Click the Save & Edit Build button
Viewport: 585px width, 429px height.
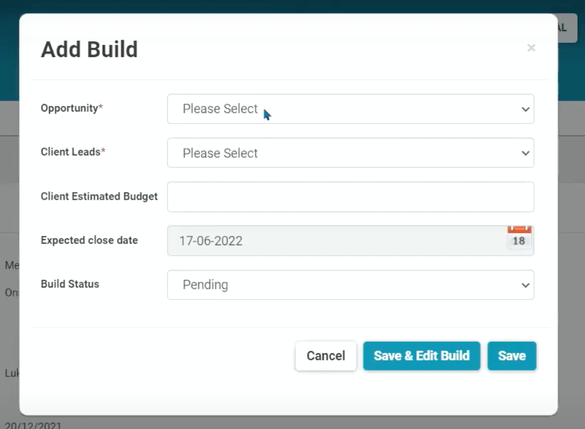421,356
